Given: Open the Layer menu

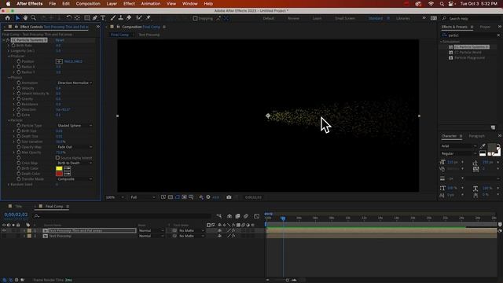Looking at the screenshot, I should tap(112, 4).
